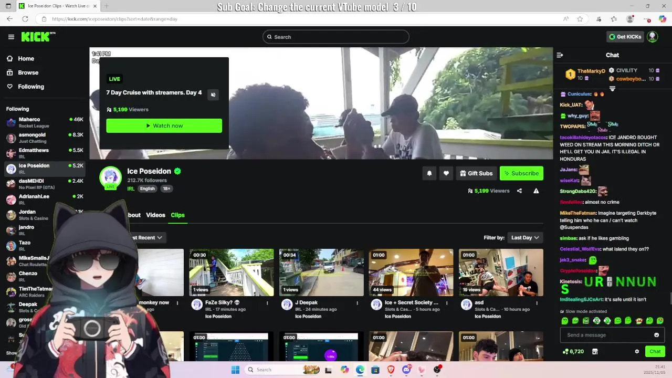Expand sort dropdown ending in Recent
The image size is (672, 378).
[x=146, y=237]
